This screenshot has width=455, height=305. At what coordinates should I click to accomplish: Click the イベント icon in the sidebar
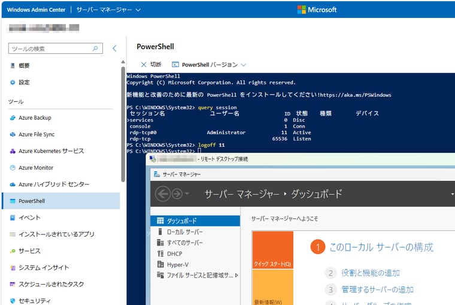coord(13,218)
